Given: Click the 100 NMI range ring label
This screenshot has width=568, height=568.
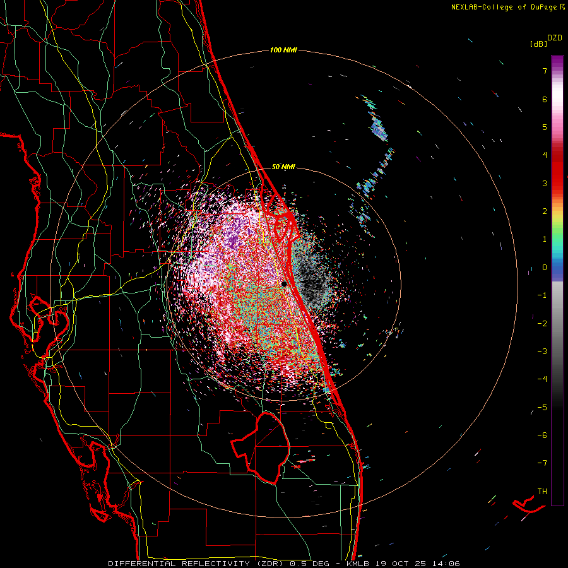Looking at the screenshot, I should pyautogui.click(x=283, y=50).
